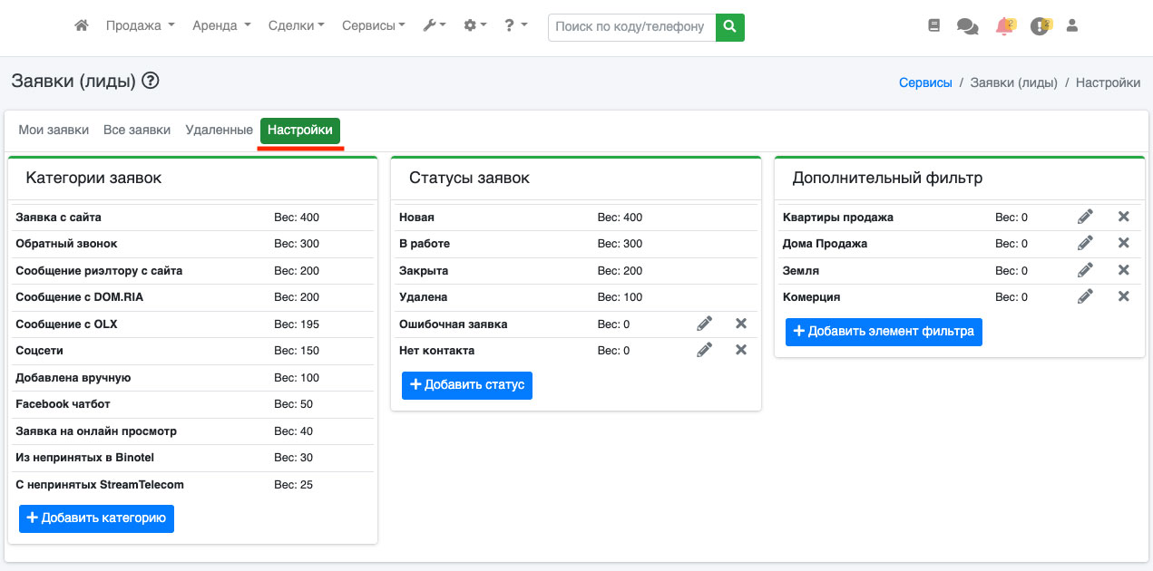Viewport: 1153px width, 571px height.
Task: Edit the Квартиры продажа filter item
Action: point(1085,217)
